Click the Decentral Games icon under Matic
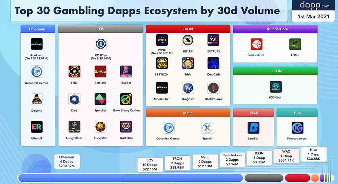Viewport: 338px width, 184px height. [x=169, y=128]
